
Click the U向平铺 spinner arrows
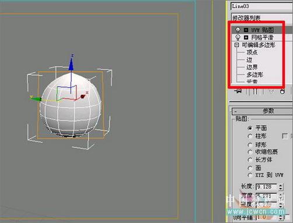[280, 217]
